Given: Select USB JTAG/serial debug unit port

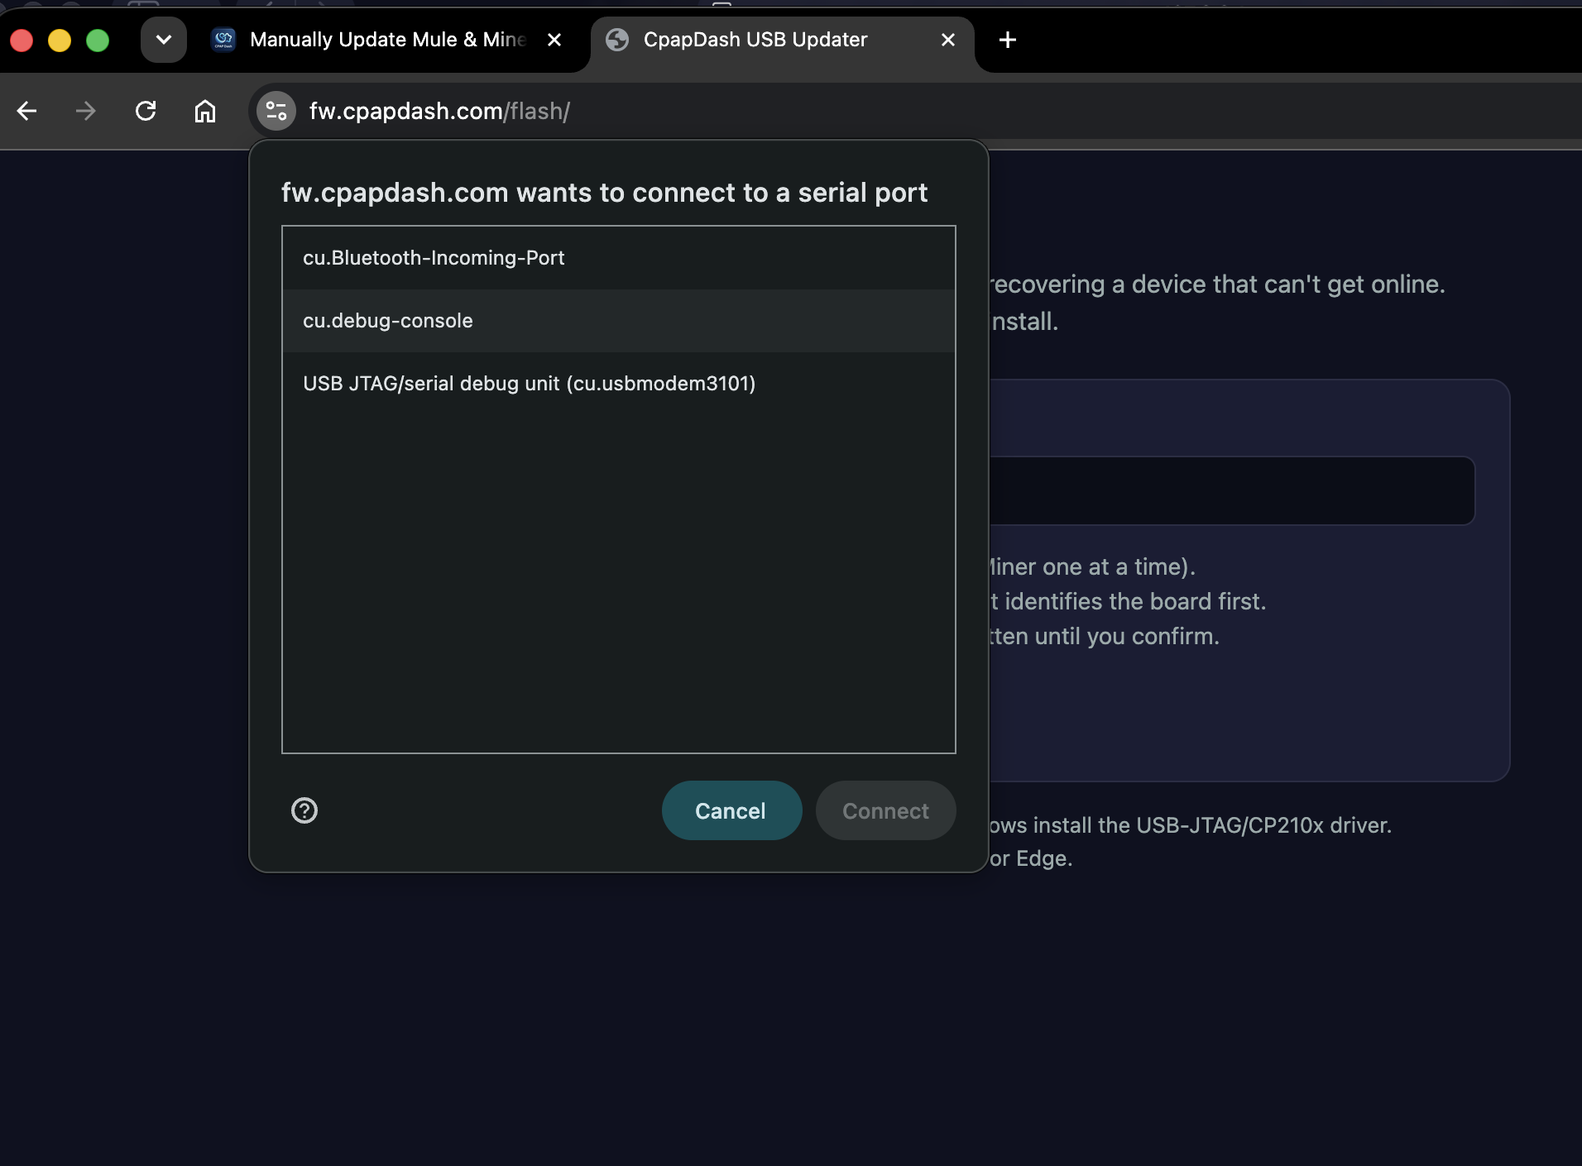Looking at the screenshot, I should tap(619, 384).
